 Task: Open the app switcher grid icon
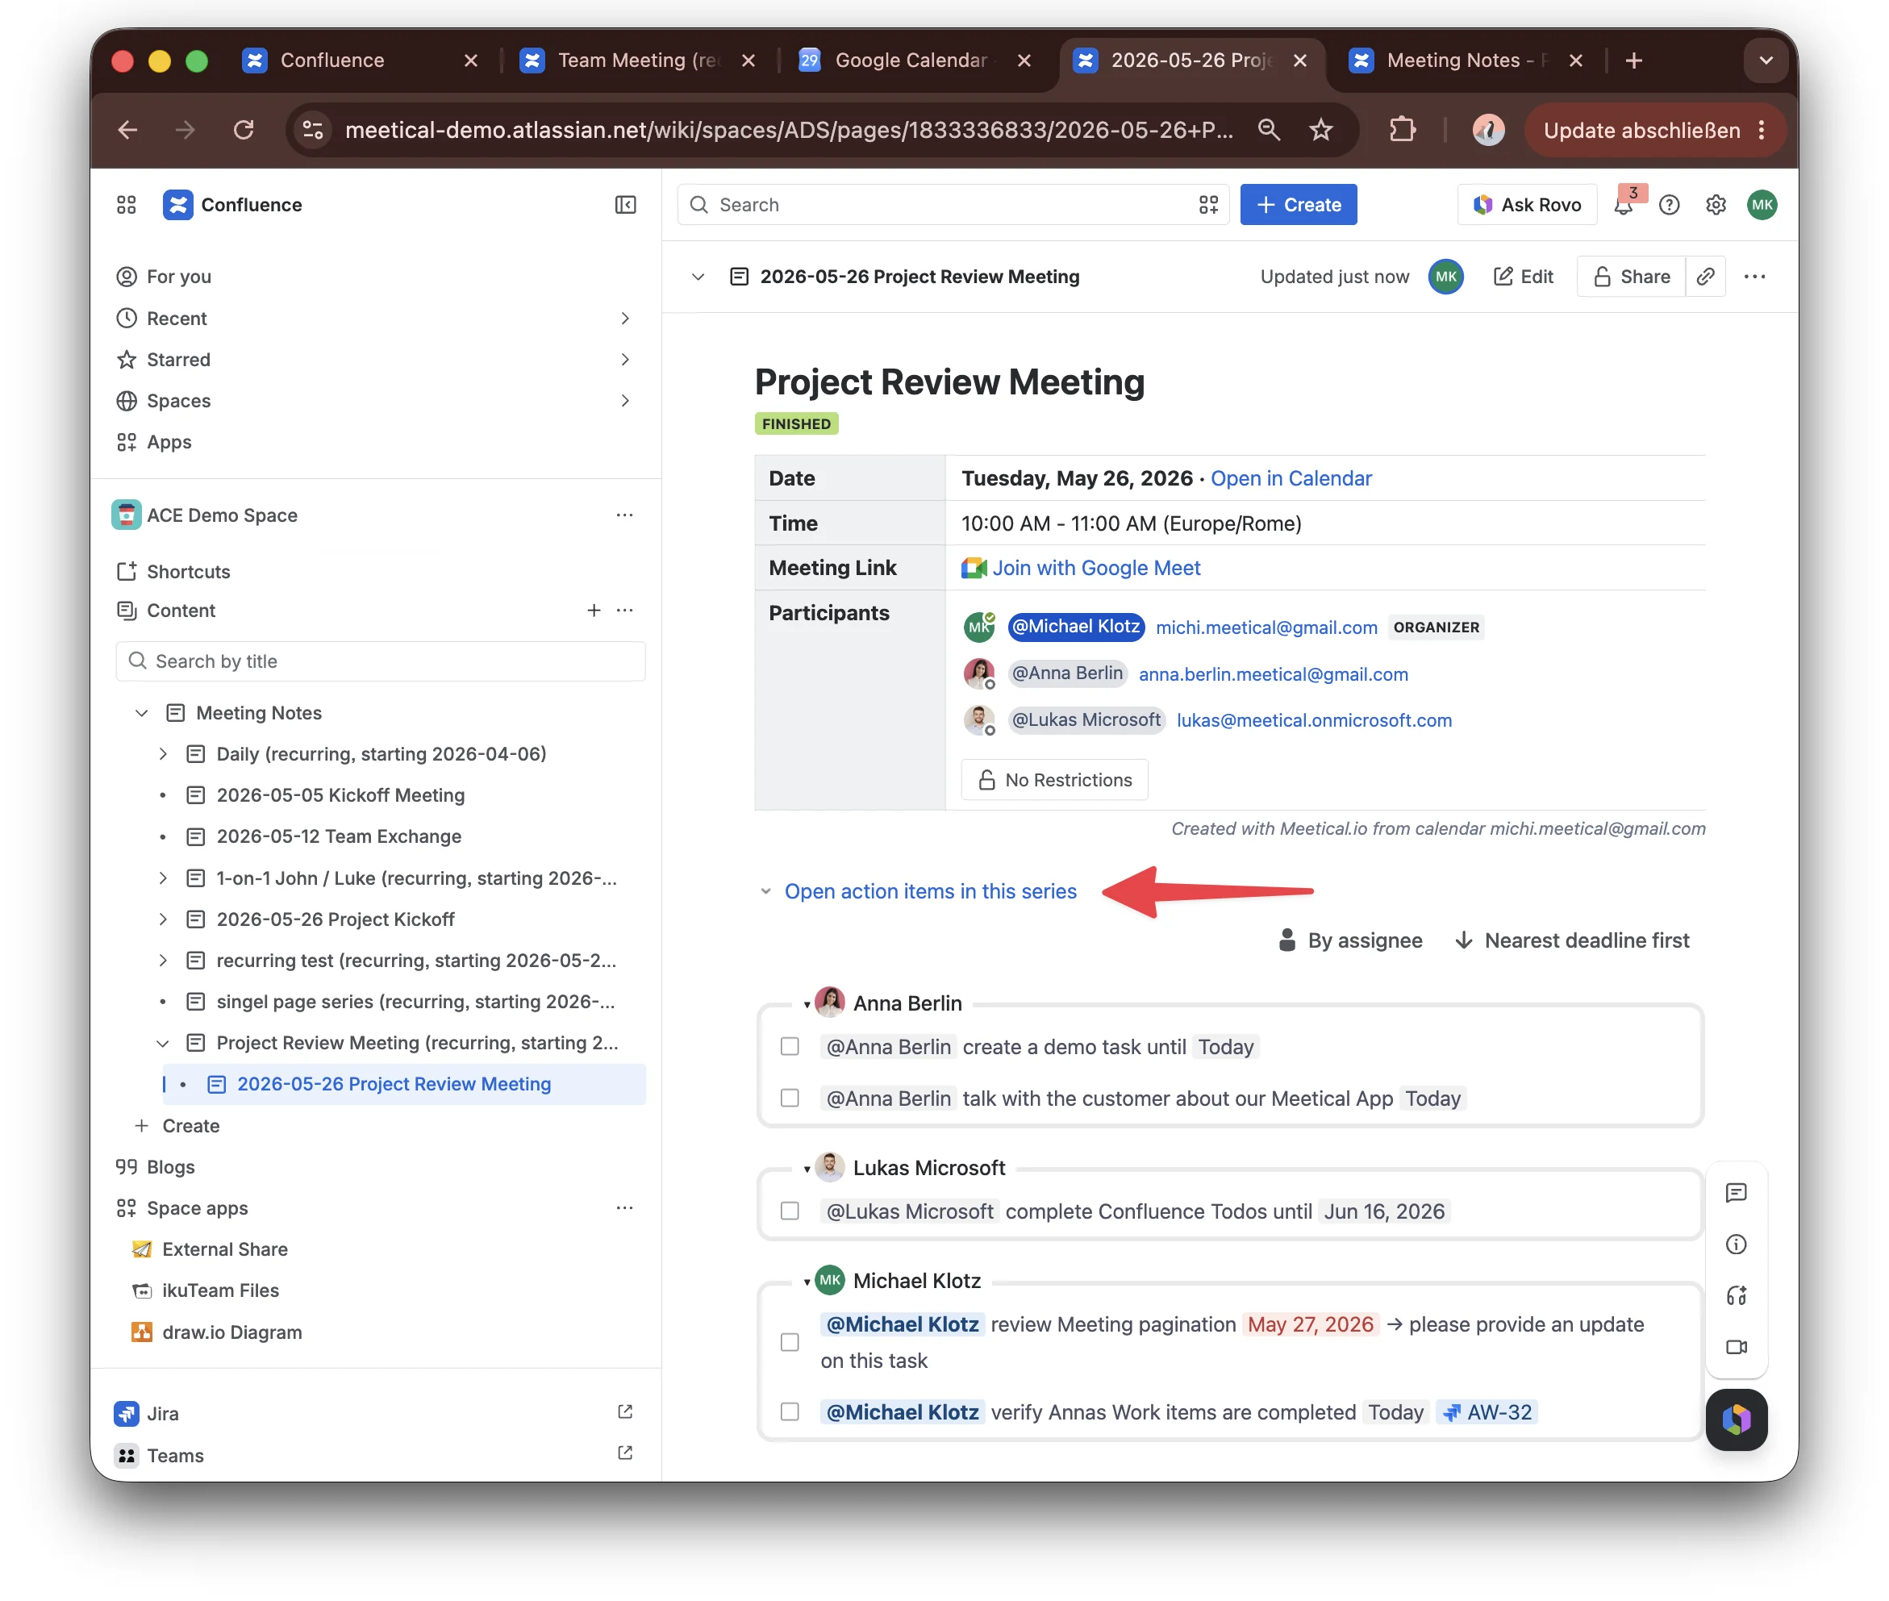click(126, 205)
